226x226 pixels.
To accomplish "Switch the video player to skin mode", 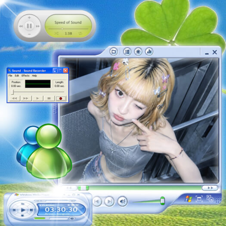I will [x=210, y=198].
